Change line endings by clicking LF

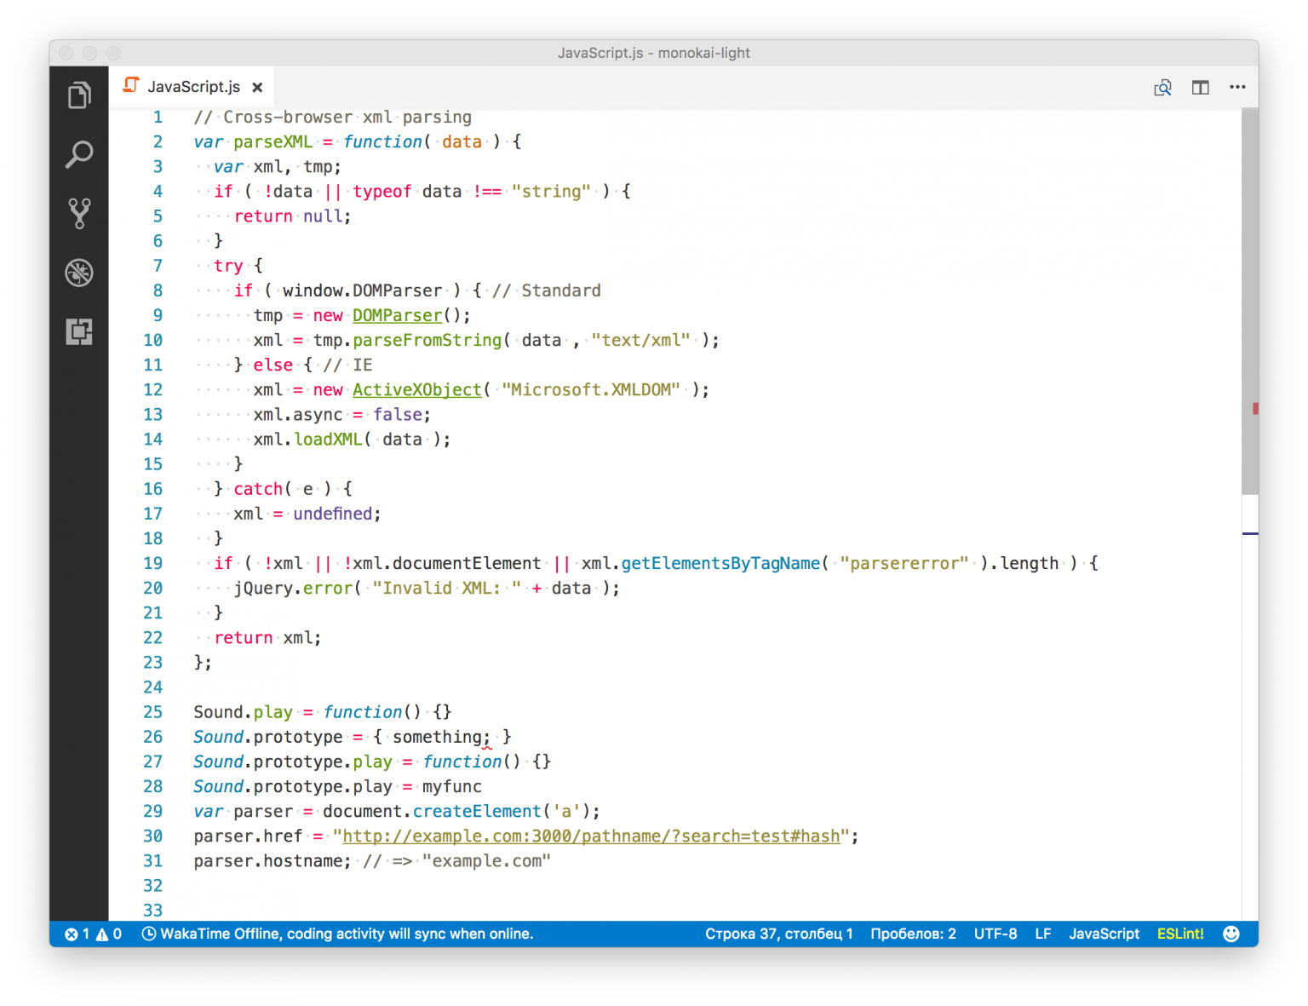click(x=1043, y=934)
